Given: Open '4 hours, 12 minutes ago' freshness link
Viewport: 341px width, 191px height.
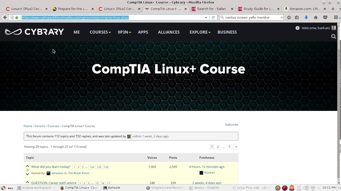Looking at the screenshot, I should pos(207,167).
